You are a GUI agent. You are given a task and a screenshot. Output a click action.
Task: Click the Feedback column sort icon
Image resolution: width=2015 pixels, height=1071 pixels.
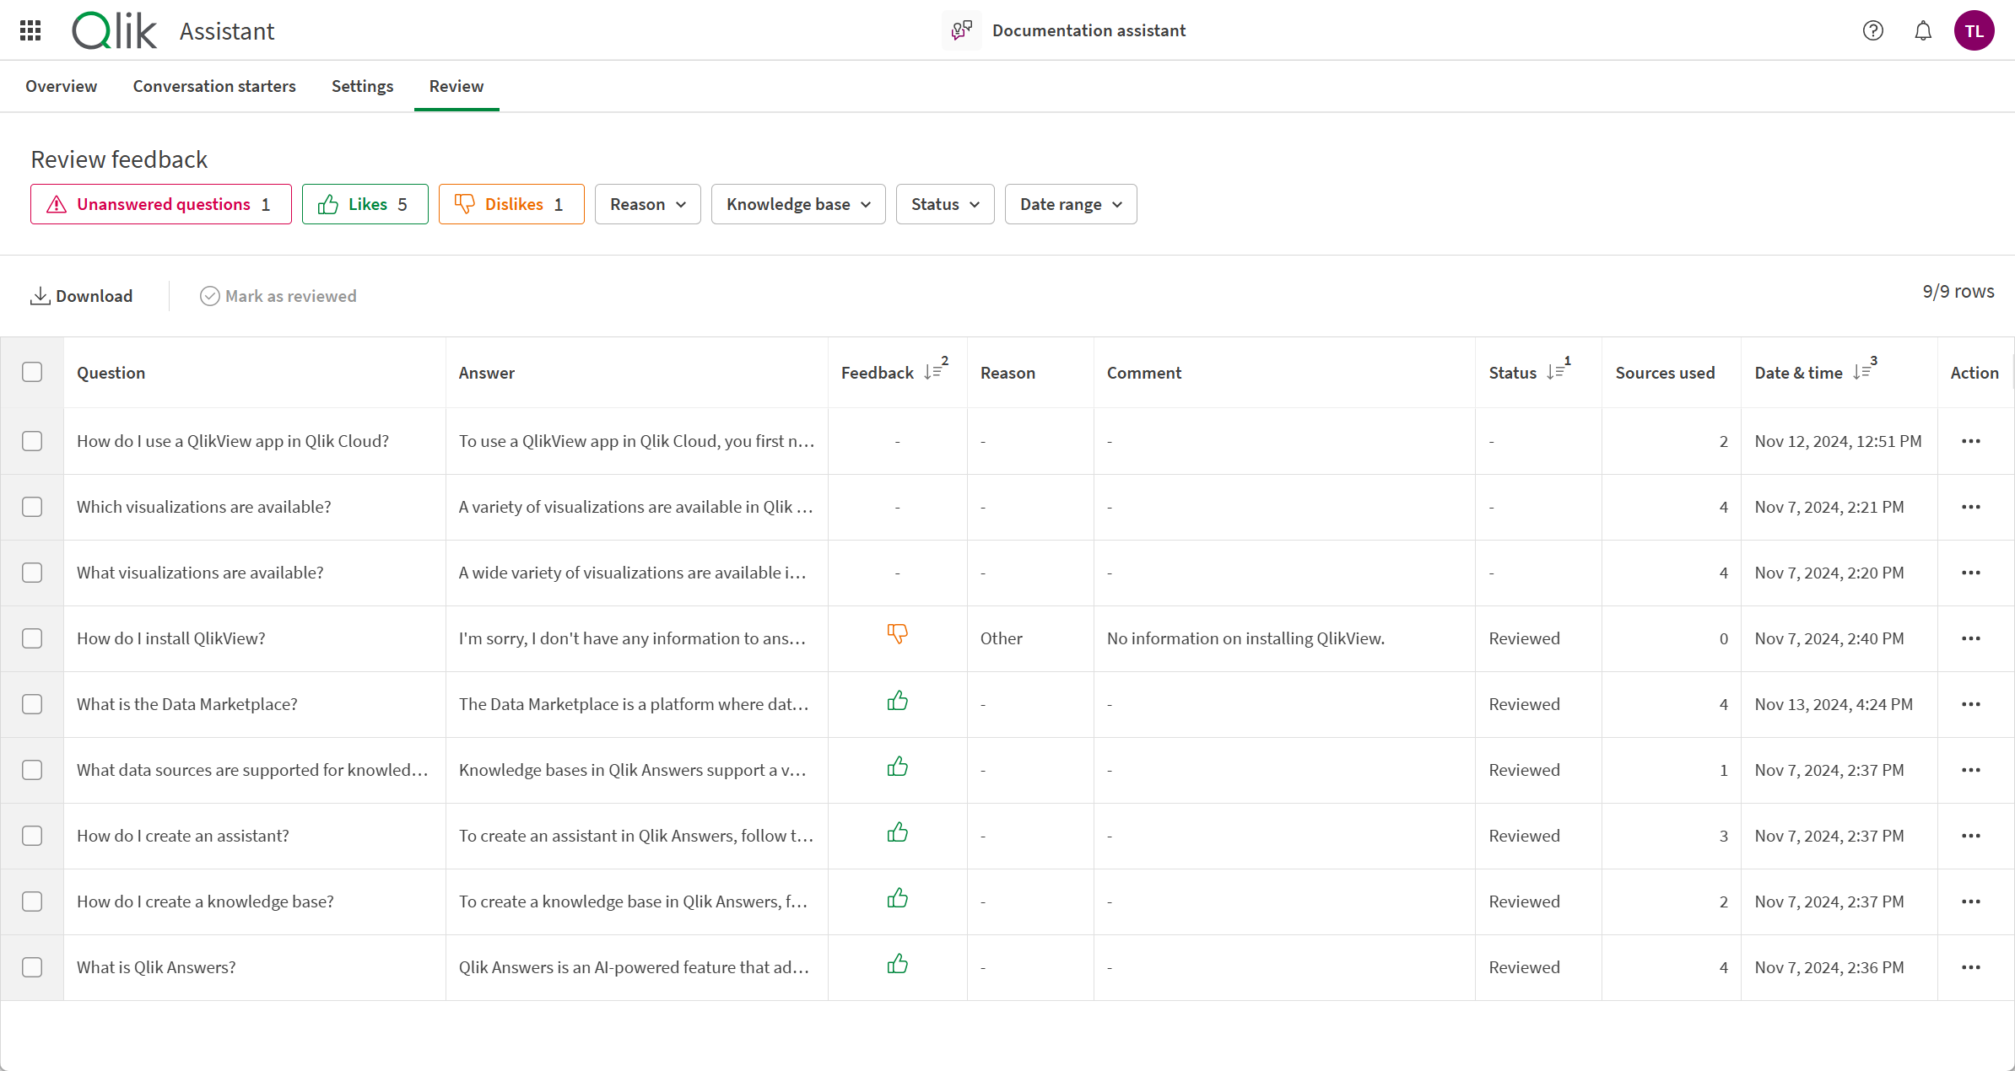tap(932, 373)
